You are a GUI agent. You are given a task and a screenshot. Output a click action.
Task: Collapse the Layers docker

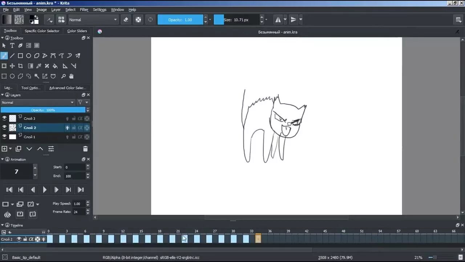click(2, 95)
